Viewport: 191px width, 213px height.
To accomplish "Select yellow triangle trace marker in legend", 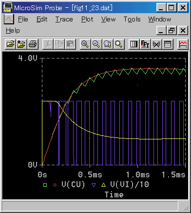I will coord(104,185).
